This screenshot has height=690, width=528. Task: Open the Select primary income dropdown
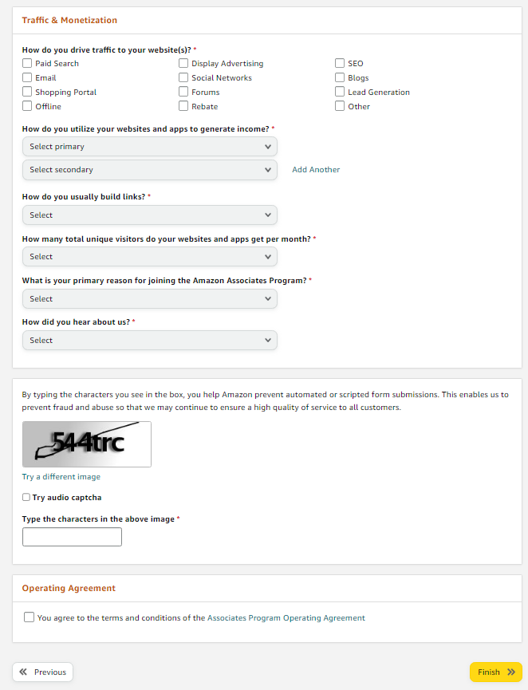pos(149,146)
